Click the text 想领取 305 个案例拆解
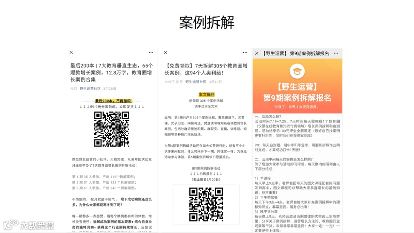 click(206, 101)
